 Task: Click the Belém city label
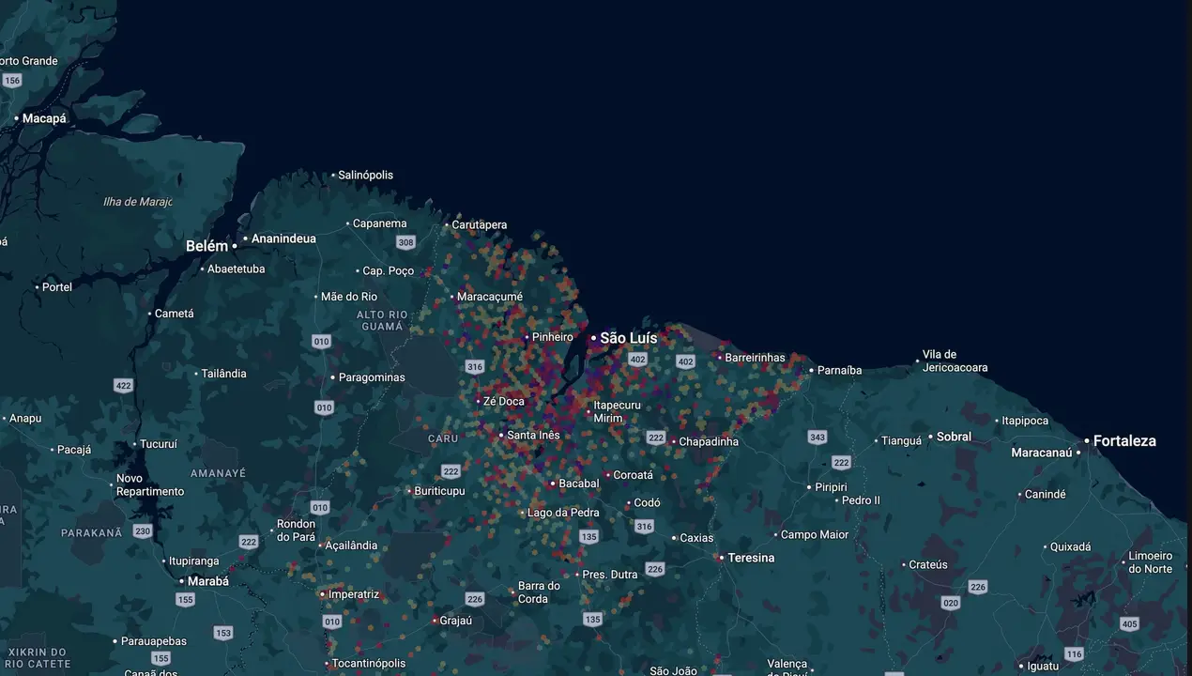coord(206,246)
